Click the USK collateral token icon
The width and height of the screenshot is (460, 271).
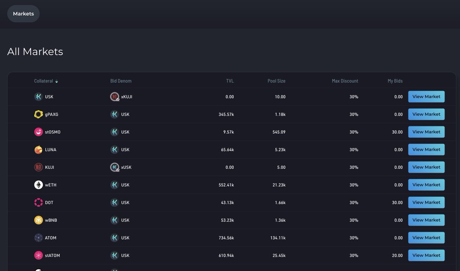coord(38,97)
